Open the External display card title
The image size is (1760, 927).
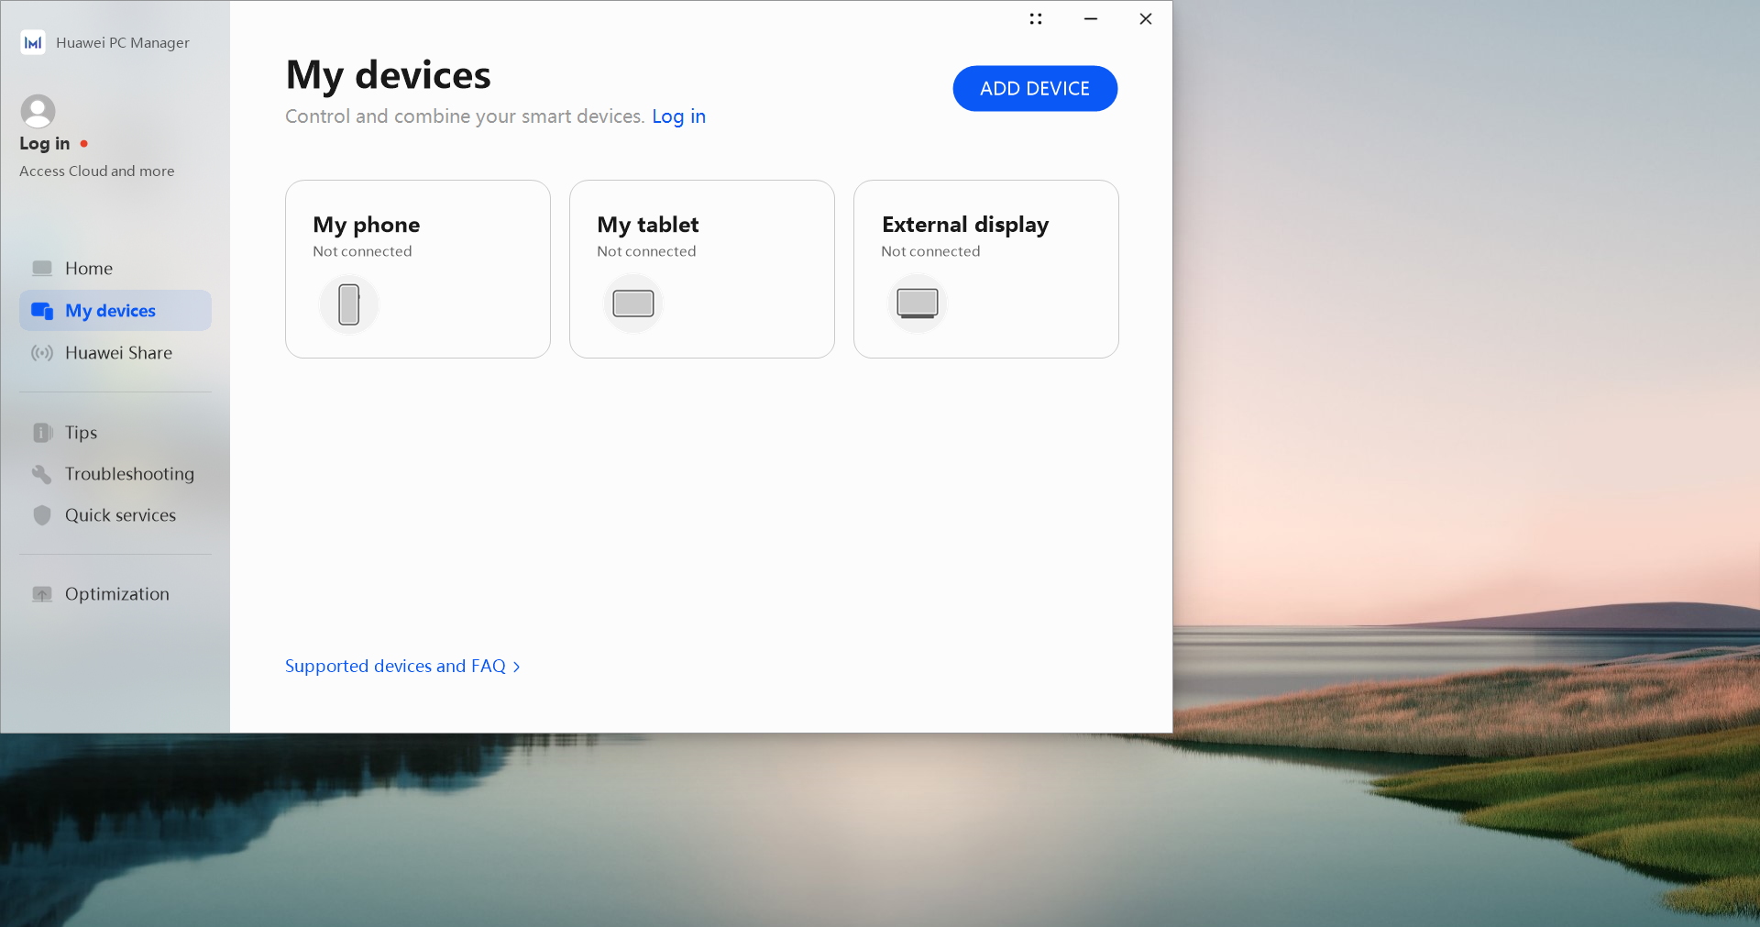(x=965, y=225)
